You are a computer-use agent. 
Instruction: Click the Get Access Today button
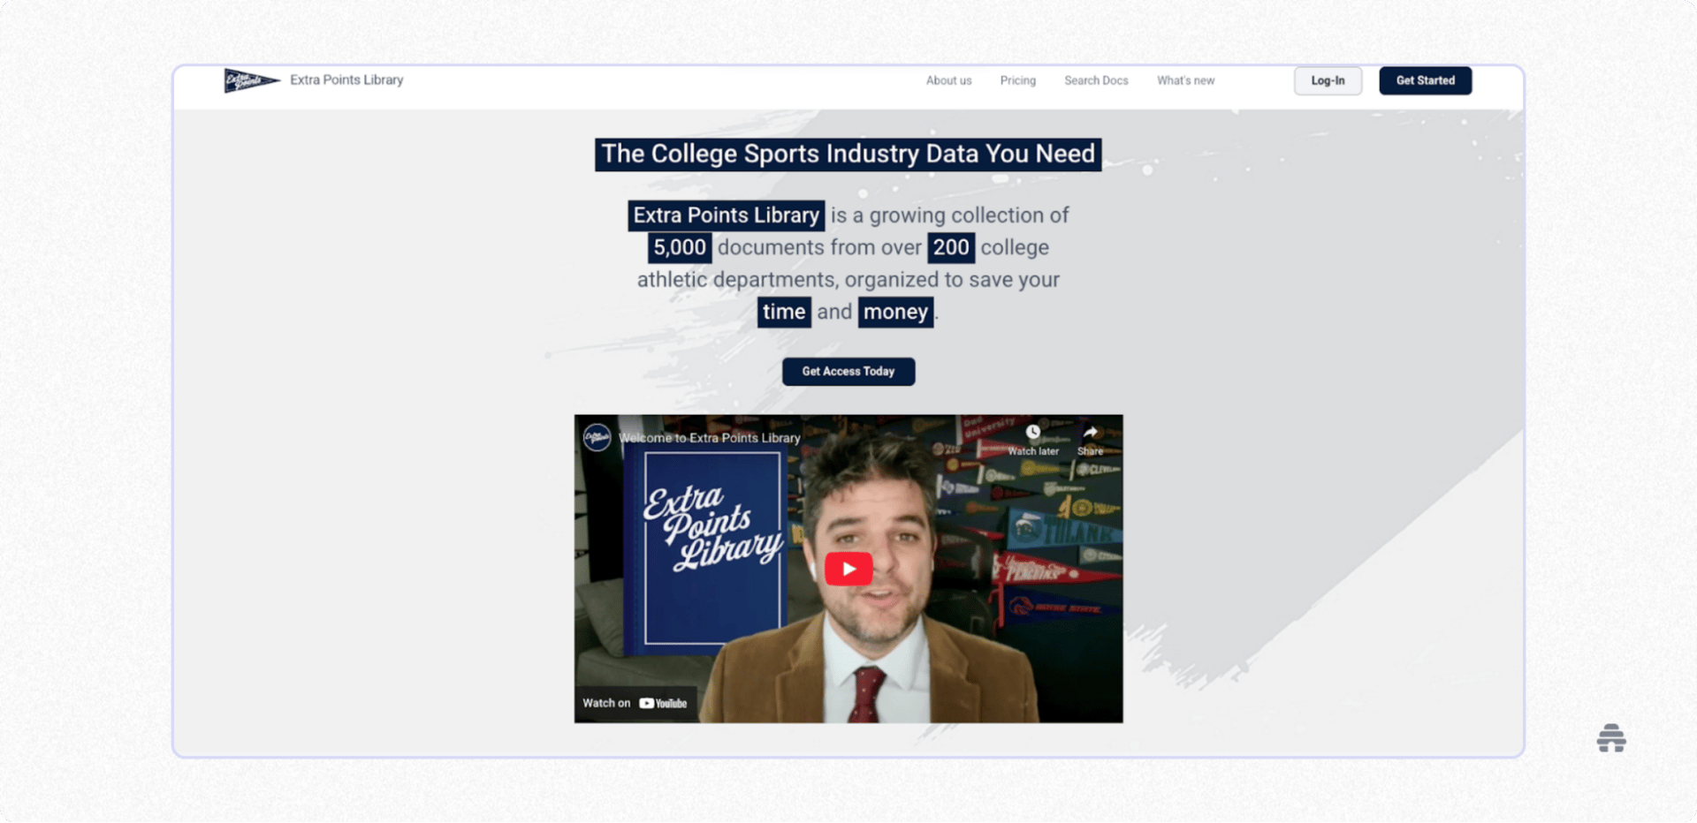click(848, 372)
